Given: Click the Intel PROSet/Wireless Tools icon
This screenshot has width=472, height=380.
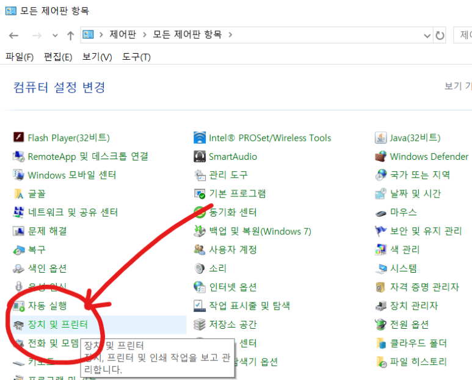Looking at the screenshot, I should coord(200,137).
